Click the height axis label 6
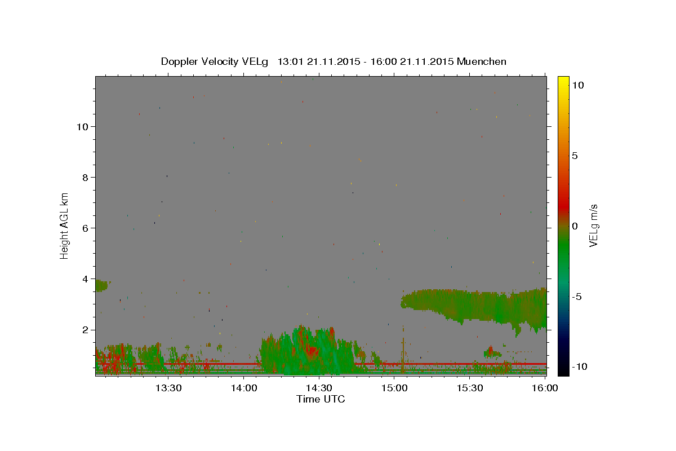Image resolution: width=676 pixels, height=451 pixels. 85,228
